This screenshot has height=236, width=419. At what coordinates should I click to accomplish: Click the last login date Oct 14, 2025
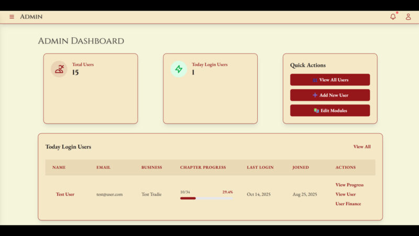tap(259, 194)
